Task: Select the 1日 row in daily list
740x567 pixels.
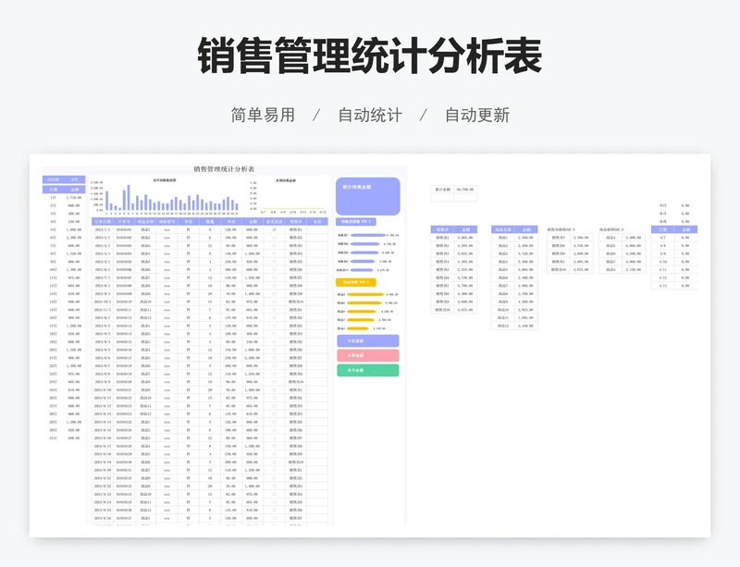Action: point(64,197)
